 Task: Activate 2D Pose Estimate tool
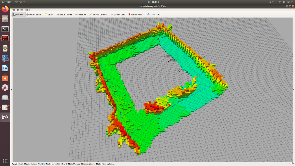coord(98,15)
